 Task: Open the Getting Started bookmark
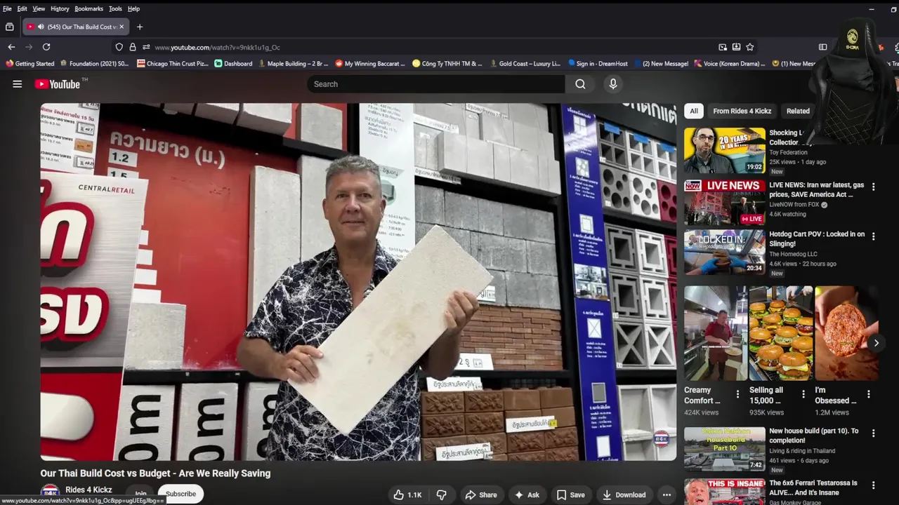click(x=29, y=64)
